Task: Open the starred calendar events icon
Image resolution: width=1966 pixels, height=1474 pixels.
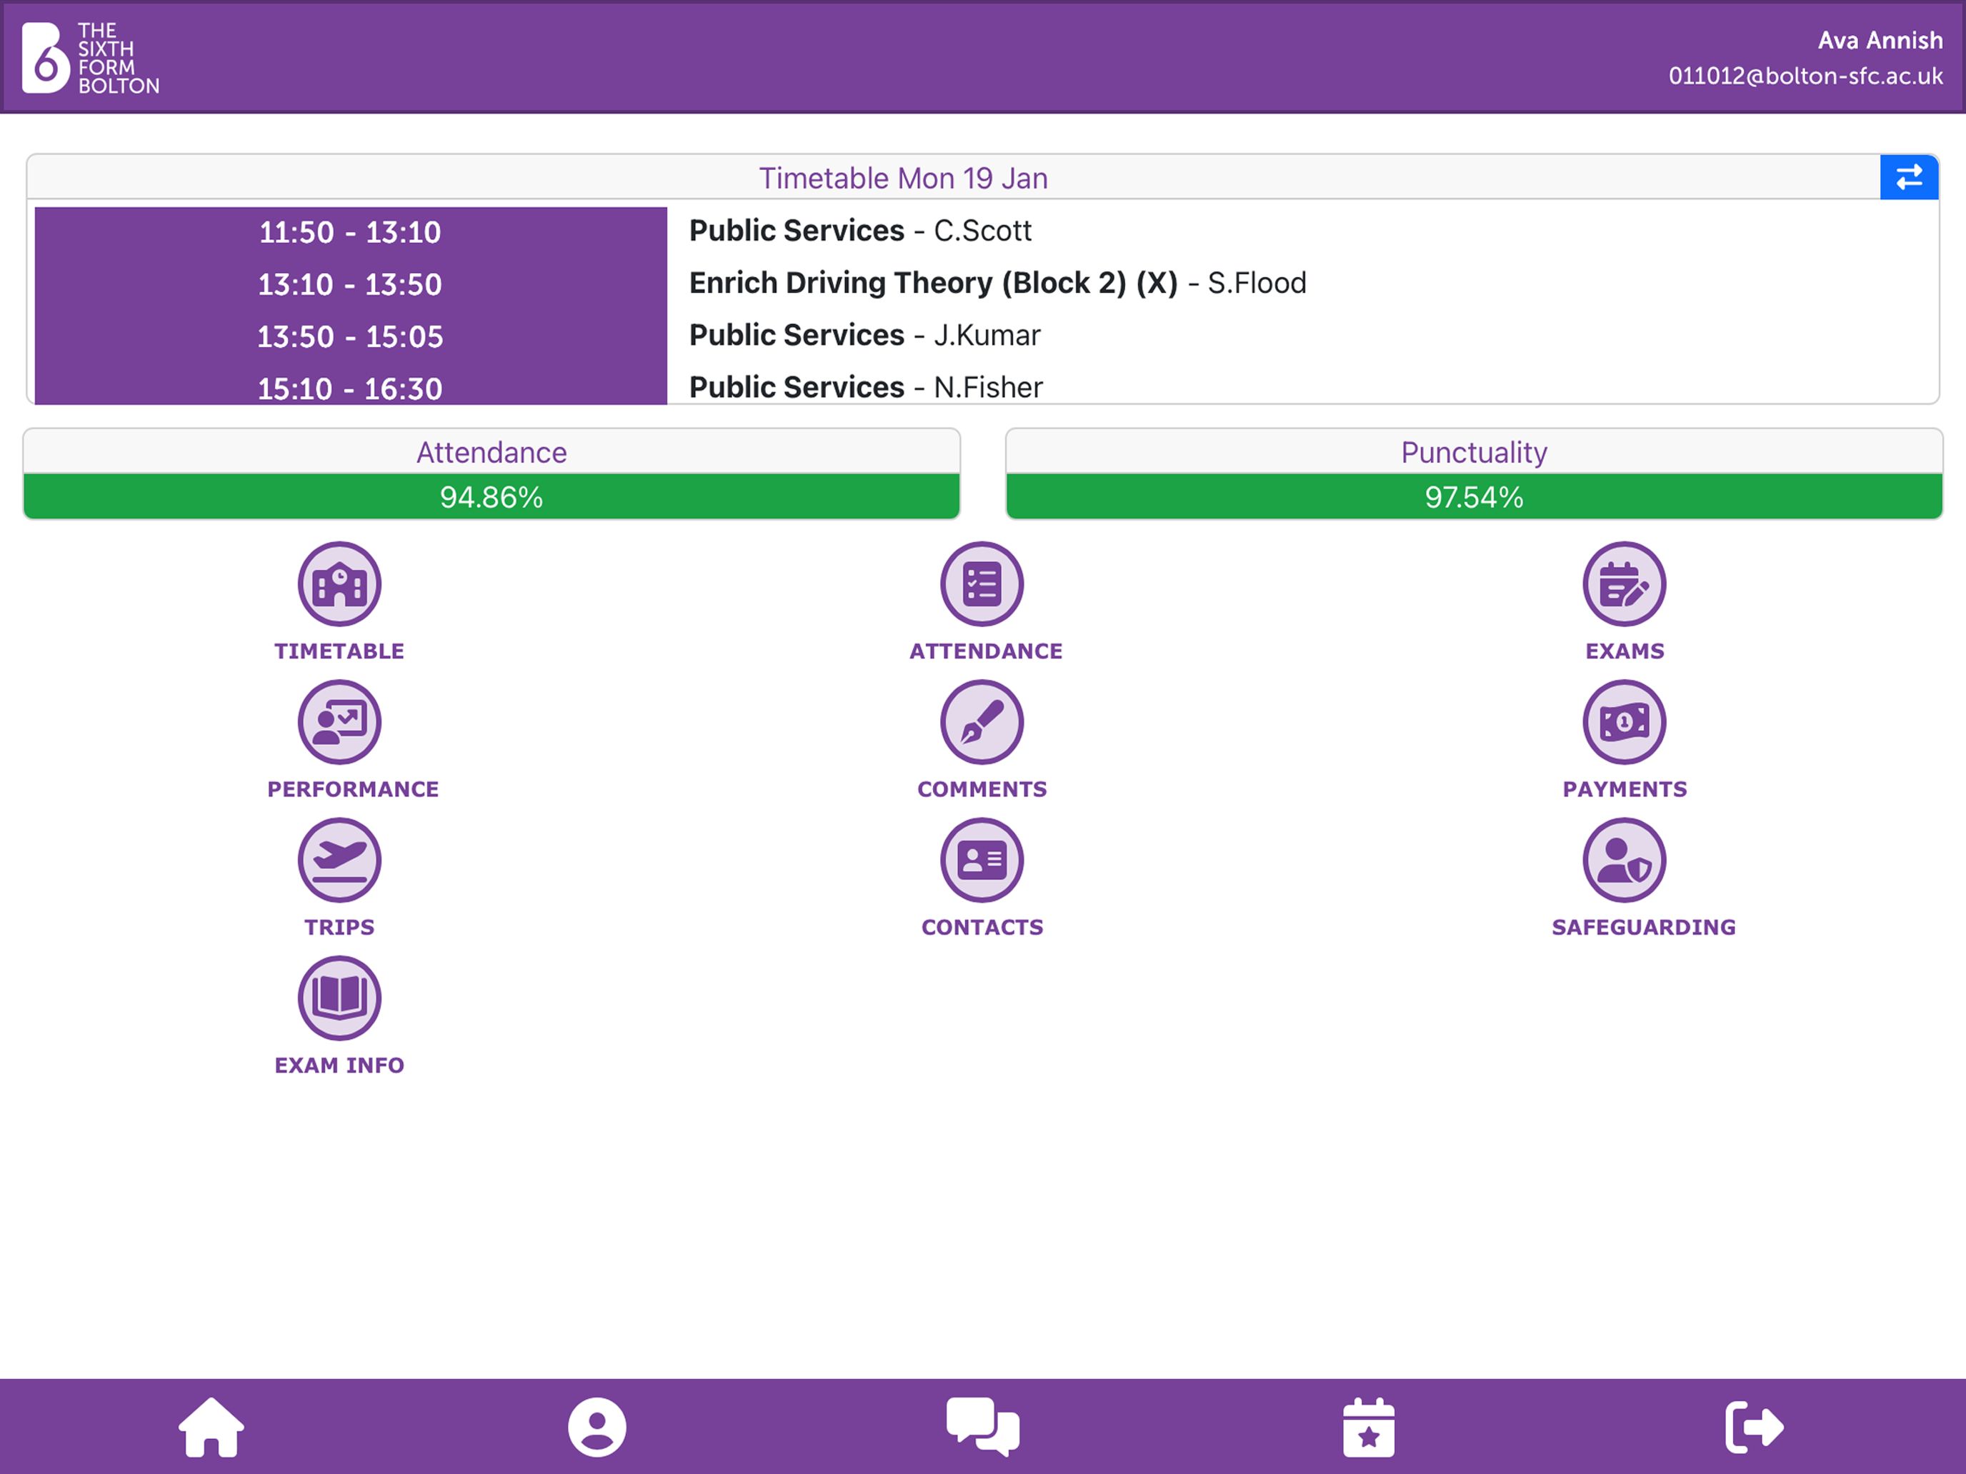Action: (x=1369, y=1427)
